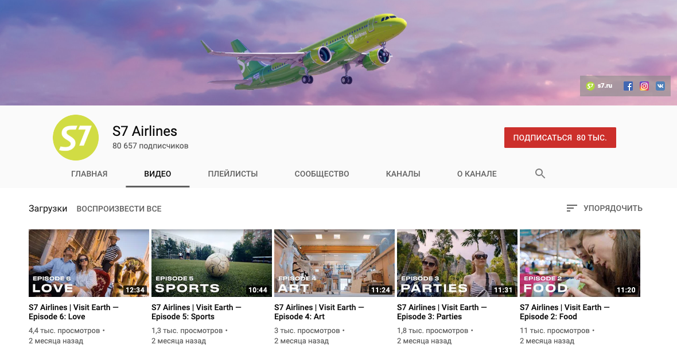This screenshot has height=356, width=677.
Task: Open the s7.ru website link in banner
Action: 600,86
